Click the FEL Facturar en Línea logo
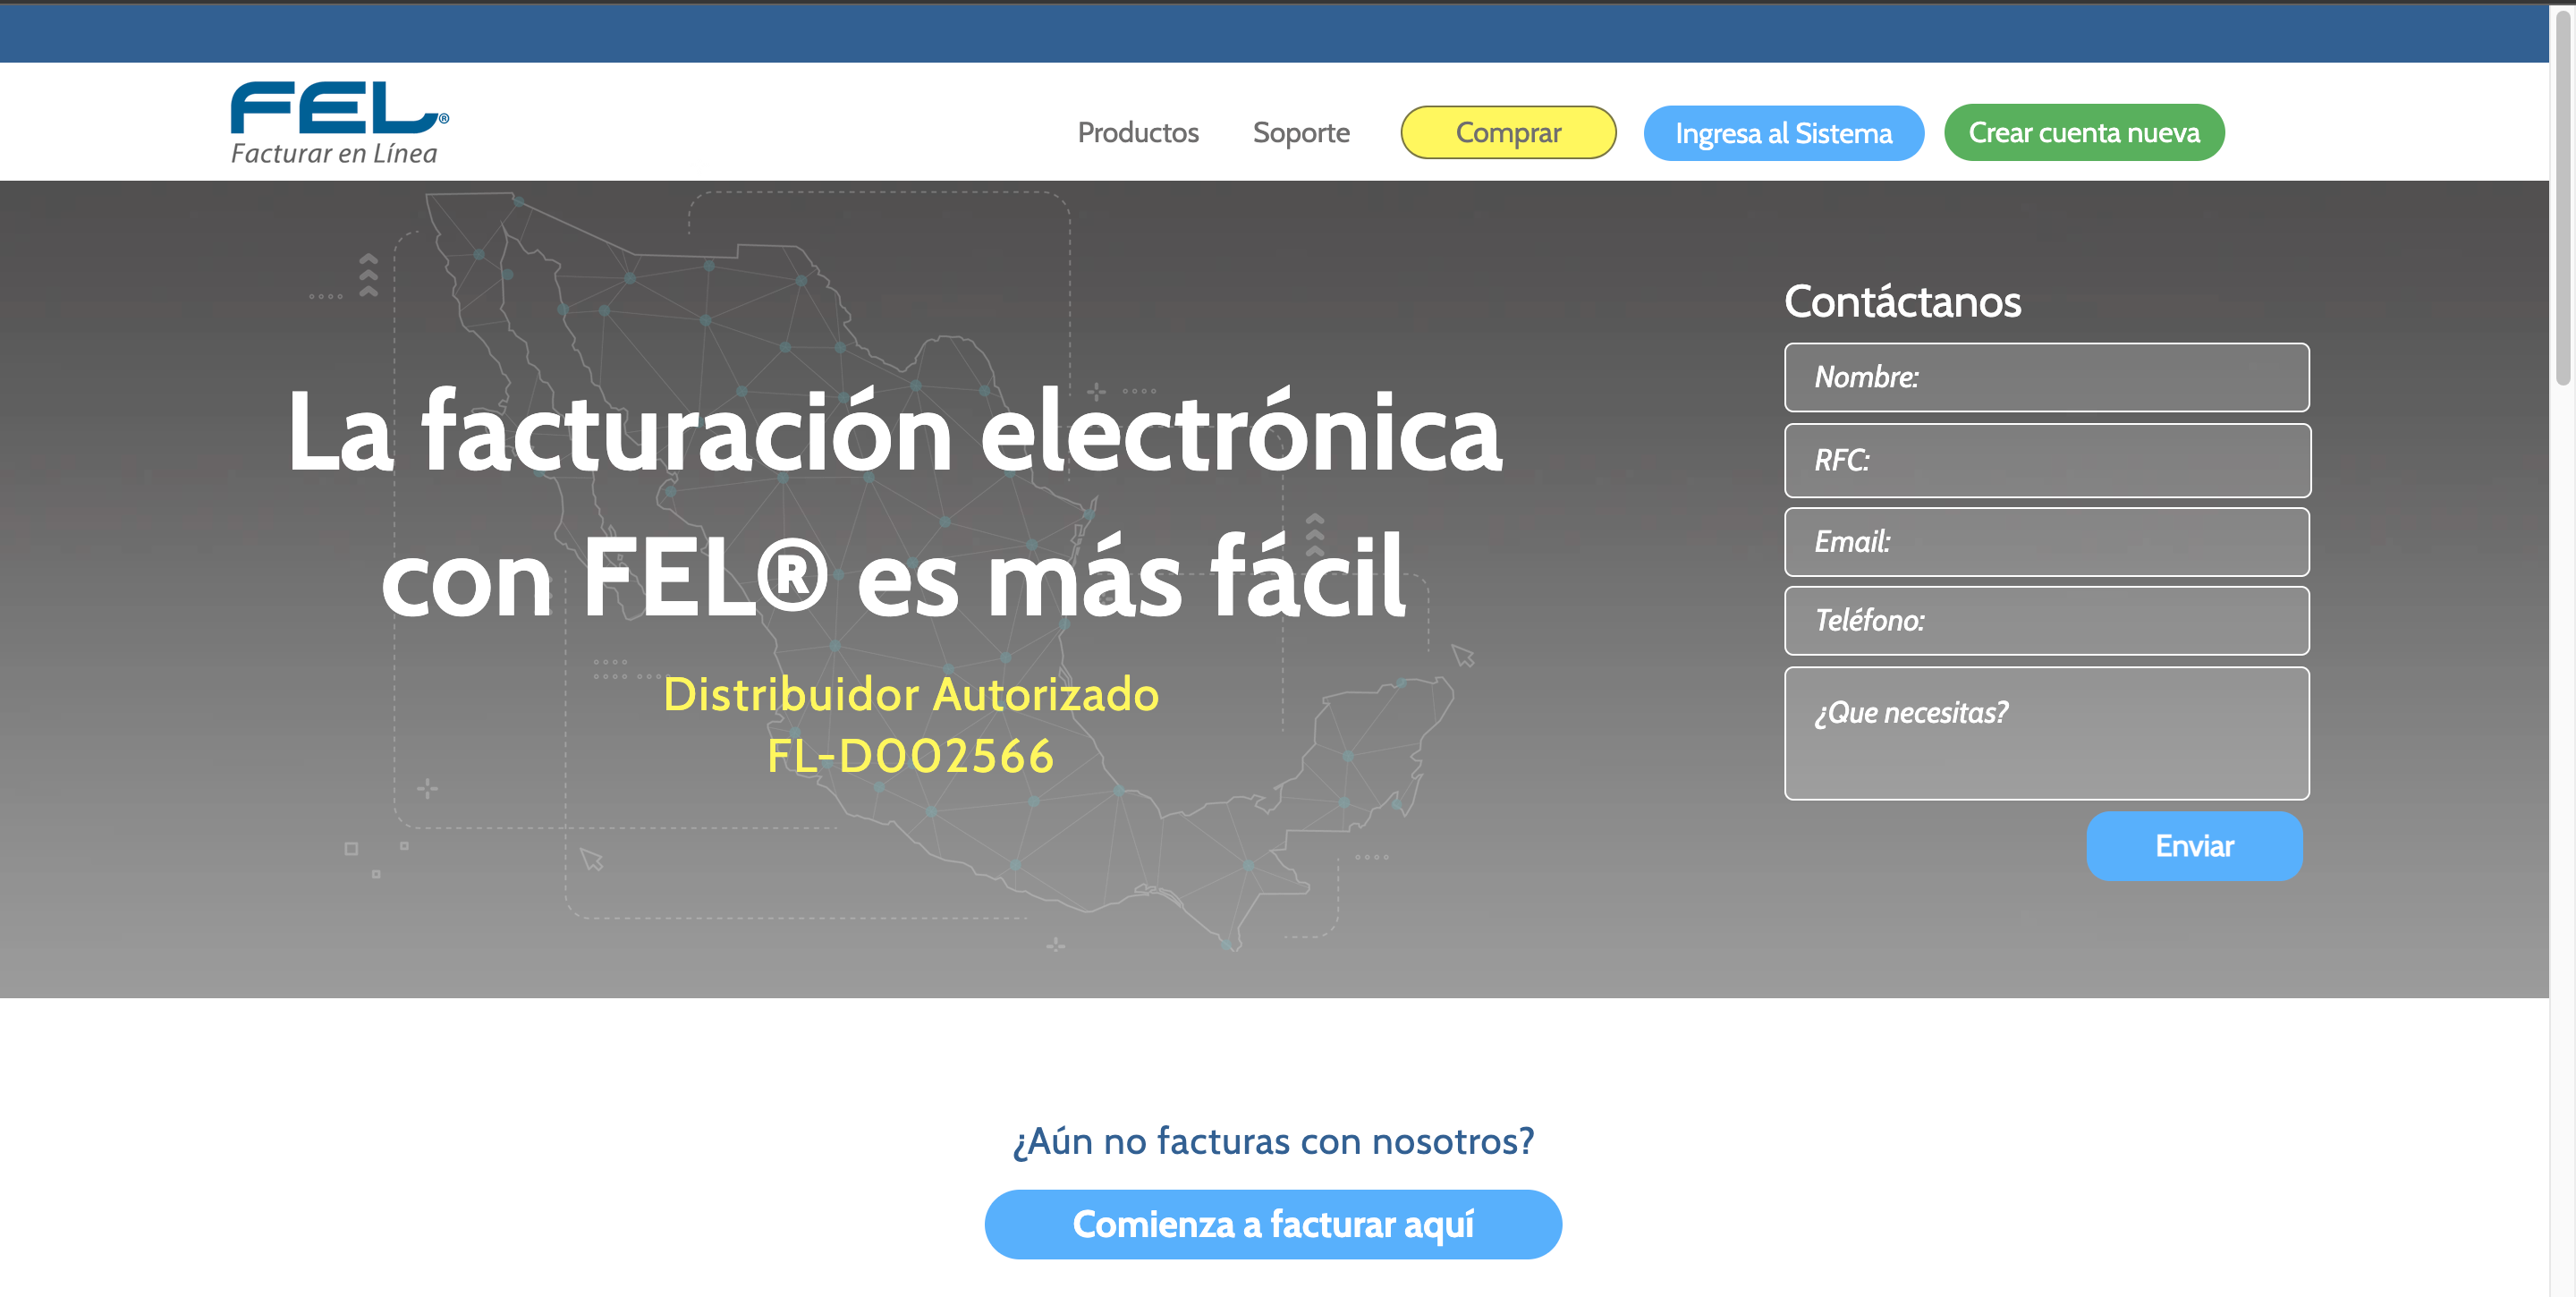The height and width of the screenshot is (1297, 2576). [x=339, y=122]
